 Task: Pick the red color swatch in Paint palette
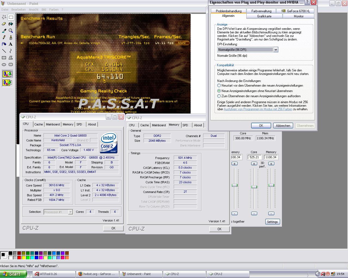(19, 257)
